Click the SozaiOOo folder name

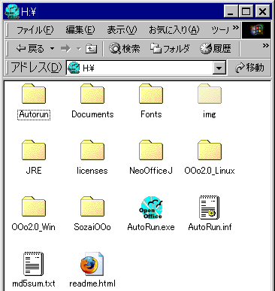pos(92,227)
